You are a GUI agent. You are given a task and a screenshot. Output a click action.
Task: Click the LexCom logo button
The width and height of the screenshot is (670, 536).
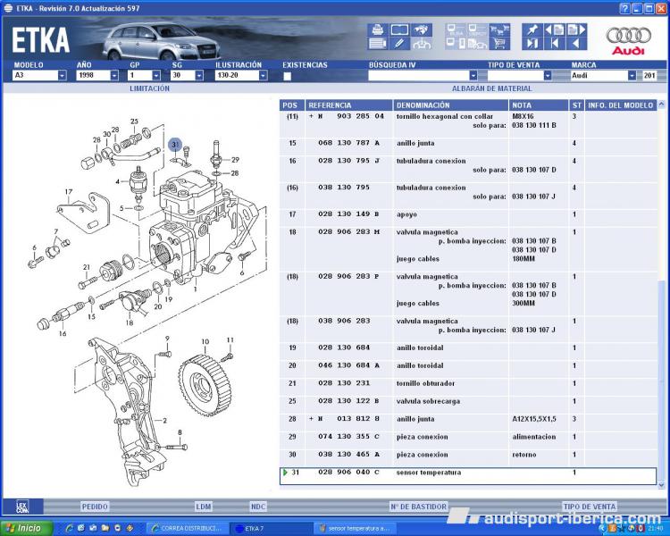(x=22, y=507)
